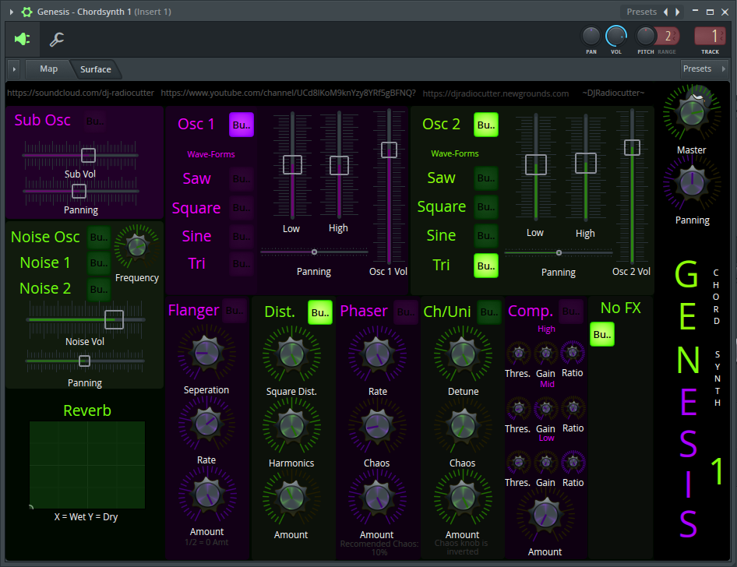
Task: Open the djradiocutter newgrounds link
Action: point(495,93)
